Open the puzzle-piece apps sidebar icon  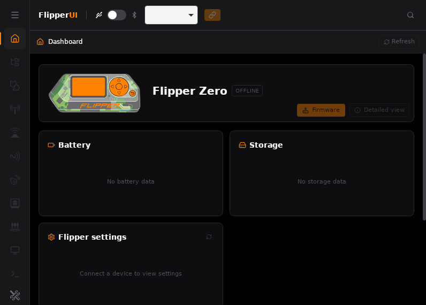pyautogui.click(x=15, y=86)
